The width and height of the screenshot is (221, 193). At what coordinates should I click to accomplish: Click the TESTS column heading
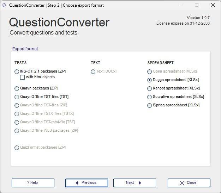(20, 63)
